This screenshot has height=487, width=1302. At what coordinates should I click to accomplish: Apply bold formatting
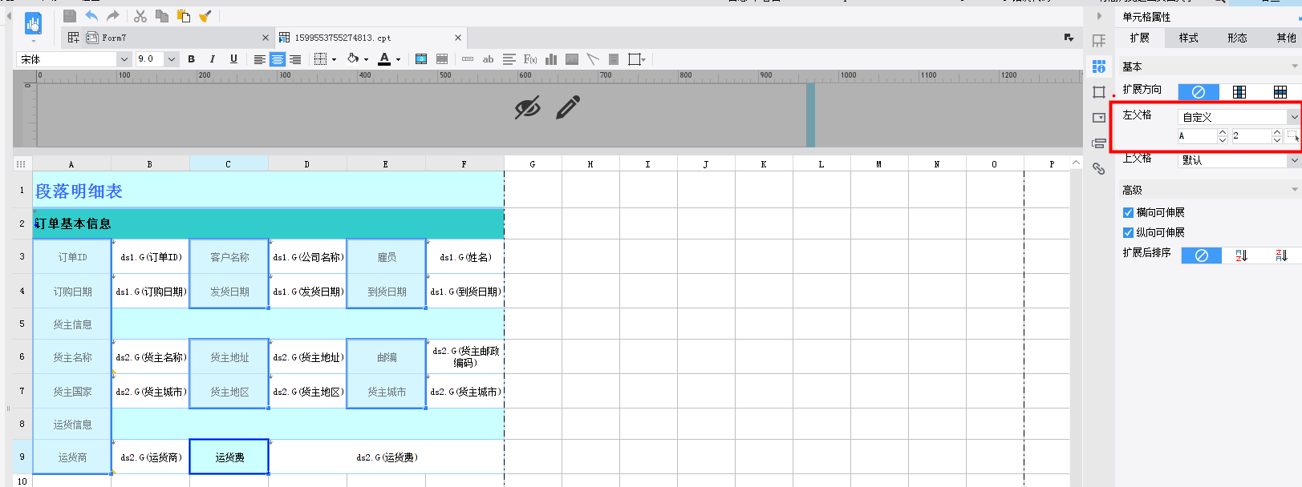pos(191,59)
